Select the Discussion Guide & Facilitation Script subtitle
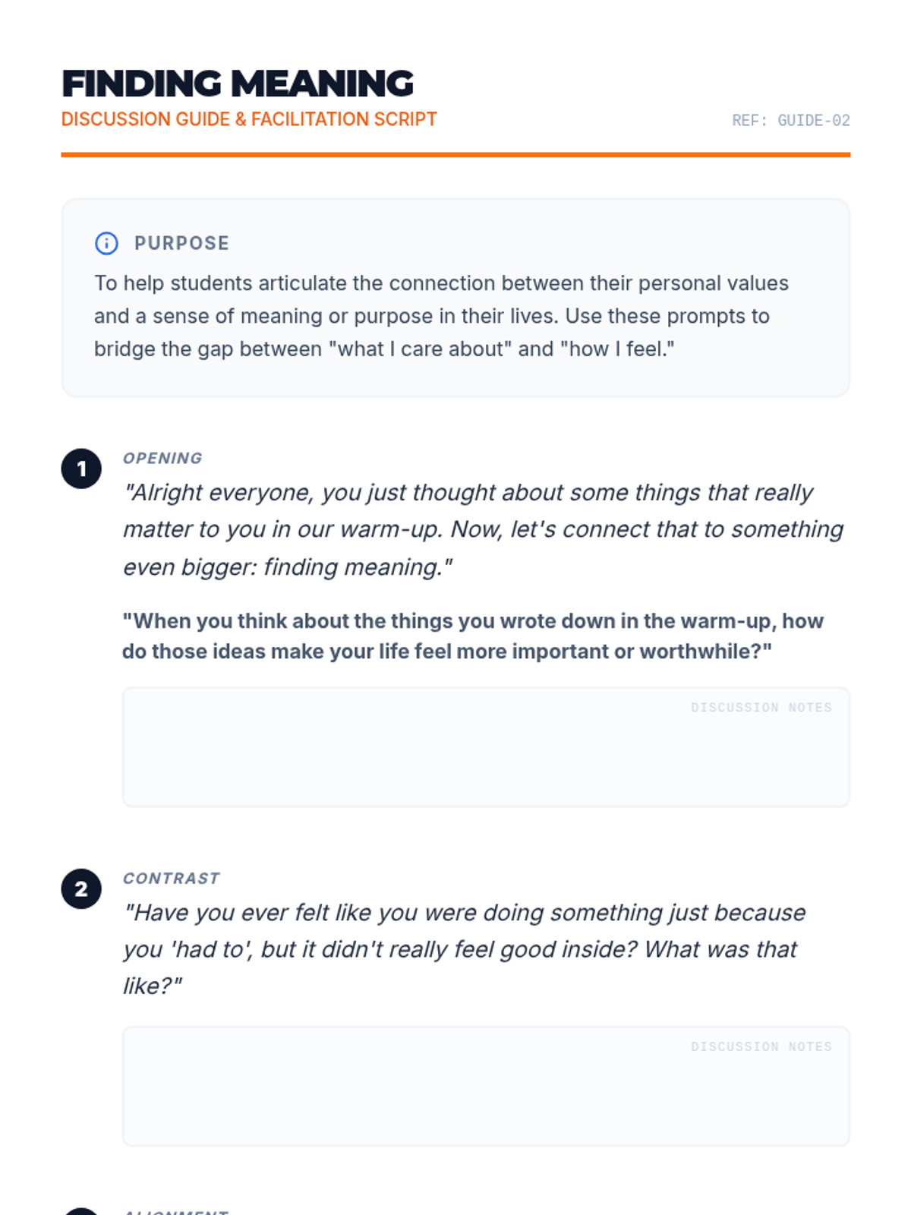The image size is (911, 1215). pos(249,120)
